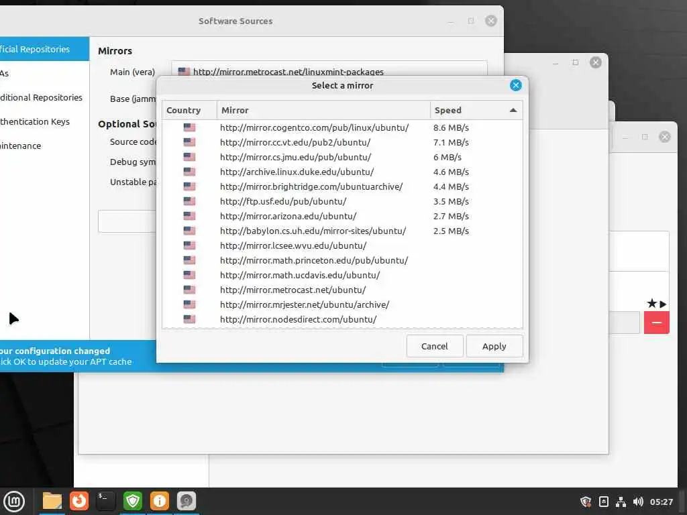Click the red minus remove button
This screenshot has height=515, width=687.
(x=656, y=323)
